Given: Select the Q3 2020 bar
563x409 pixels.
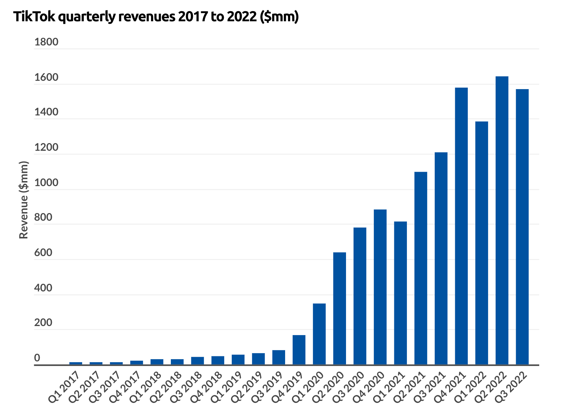Looking at the screenshot, I should [360, 296].
